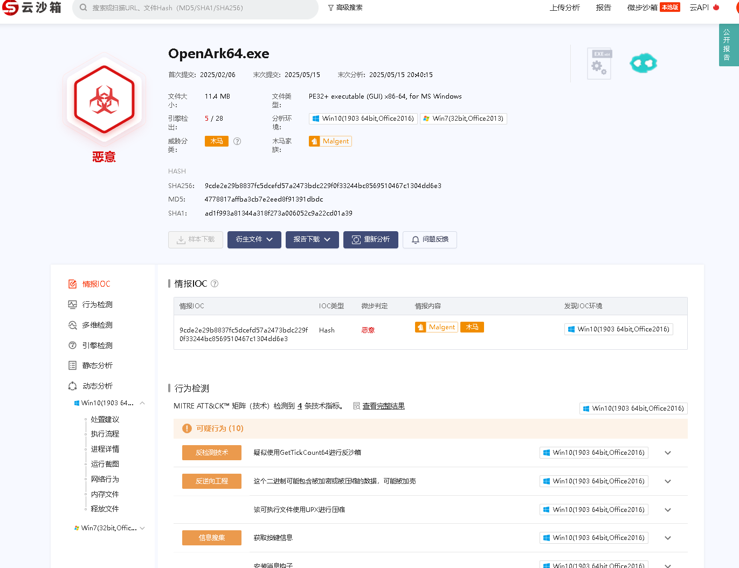Open 上传分析 in top navigation
The height and width of the screenshot is (568, 739).
click(564, 8)
